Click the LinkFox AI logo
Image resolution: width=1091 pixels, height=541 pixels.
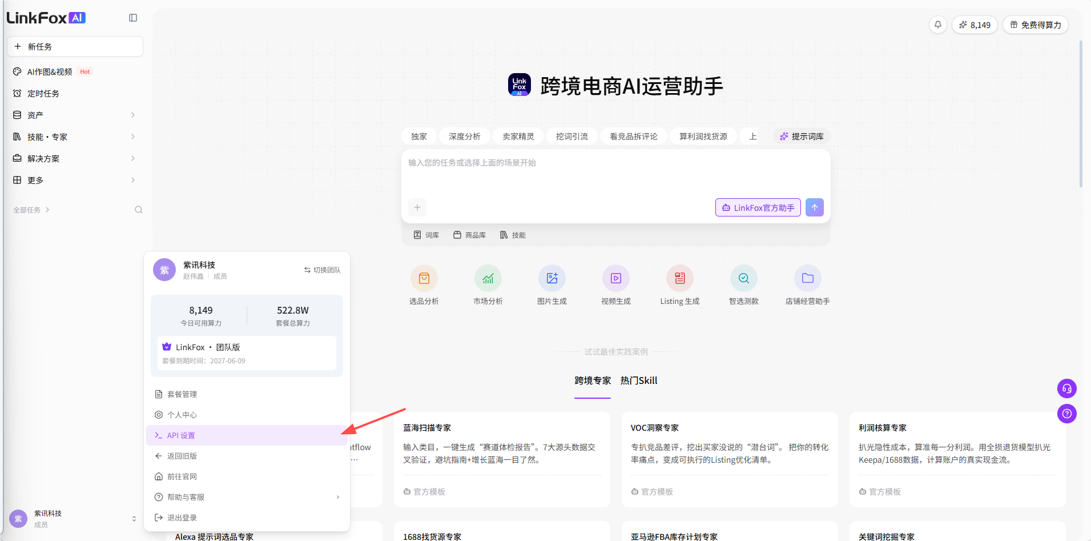46,18
